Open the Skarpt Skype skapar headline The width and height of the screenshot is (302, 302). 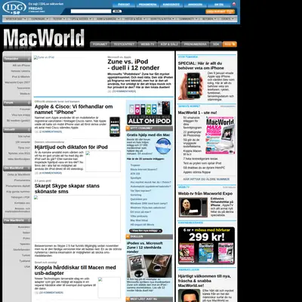pos(67,189)
